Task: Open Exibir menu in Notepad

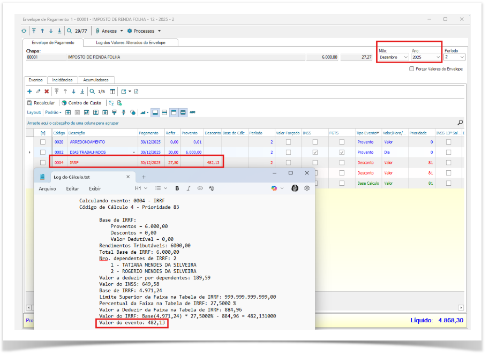Action: [x=95, y=188]
